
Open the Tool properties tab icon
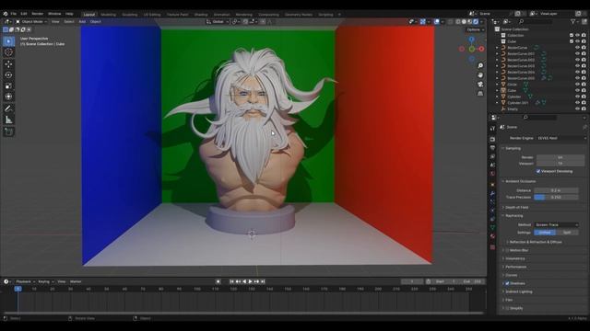click(492, 129)
